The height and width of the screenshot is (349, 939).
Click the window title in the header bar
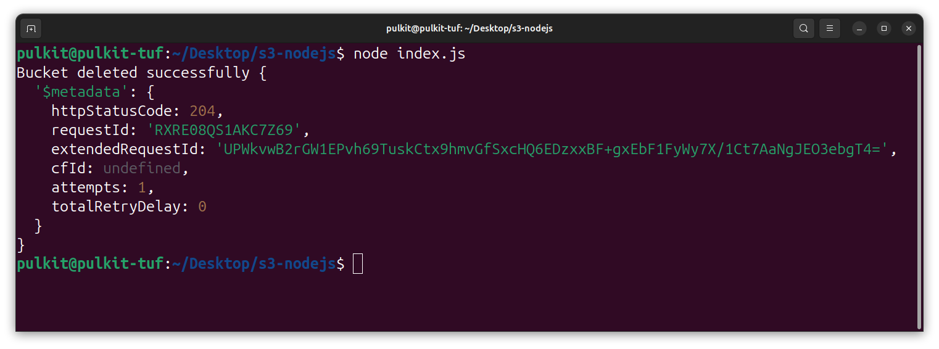pyautogui.click(x=469, y=28)
